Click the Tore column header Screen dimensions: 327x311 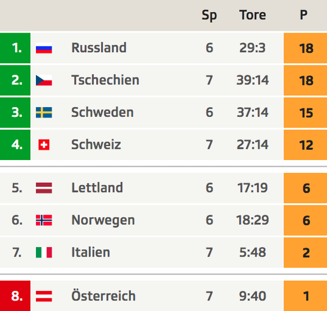click(x=252, y=15)
